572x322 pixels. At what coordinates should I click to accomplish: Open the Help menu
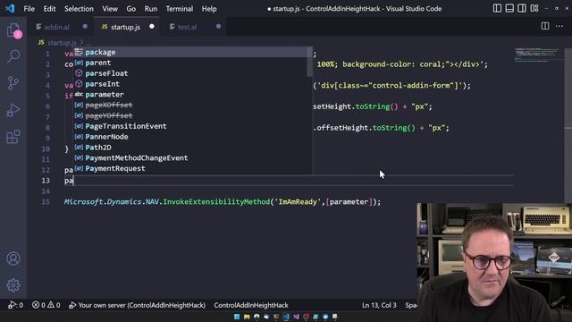click(209, 8)
